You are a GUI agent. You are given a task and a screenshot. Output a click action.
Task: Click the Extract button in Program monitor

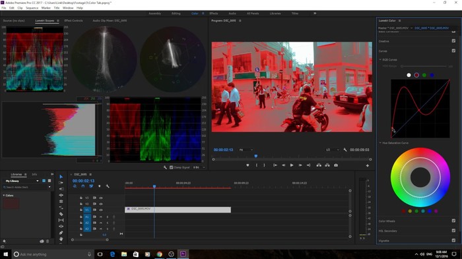click(x=327, y=165)
